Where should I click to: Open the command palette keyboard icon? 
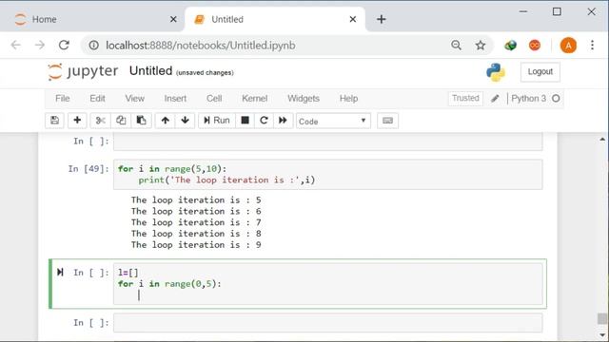(x=387, y=121)
